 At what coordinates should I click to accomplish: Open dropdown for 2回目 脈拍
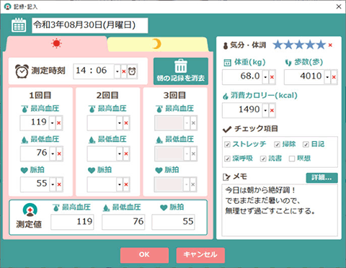[x=120, y=184]
